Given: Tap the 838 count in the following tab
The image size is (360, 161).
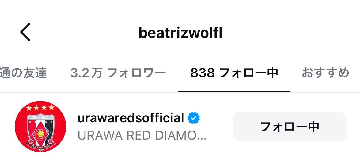Looking at the screenshot, I should click(203, 73).
